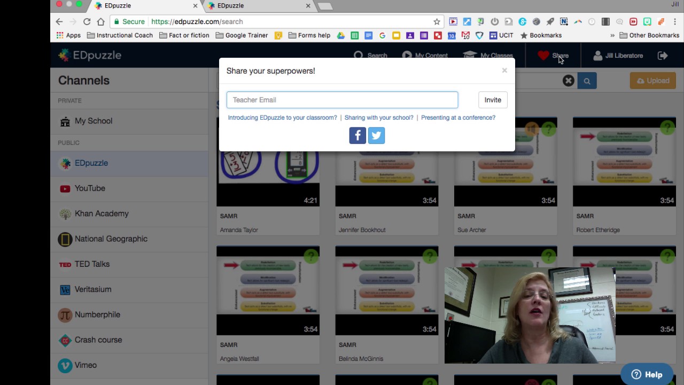
Task: Click the blue expand-arrows extension icon
Action: tap(467, 21)
